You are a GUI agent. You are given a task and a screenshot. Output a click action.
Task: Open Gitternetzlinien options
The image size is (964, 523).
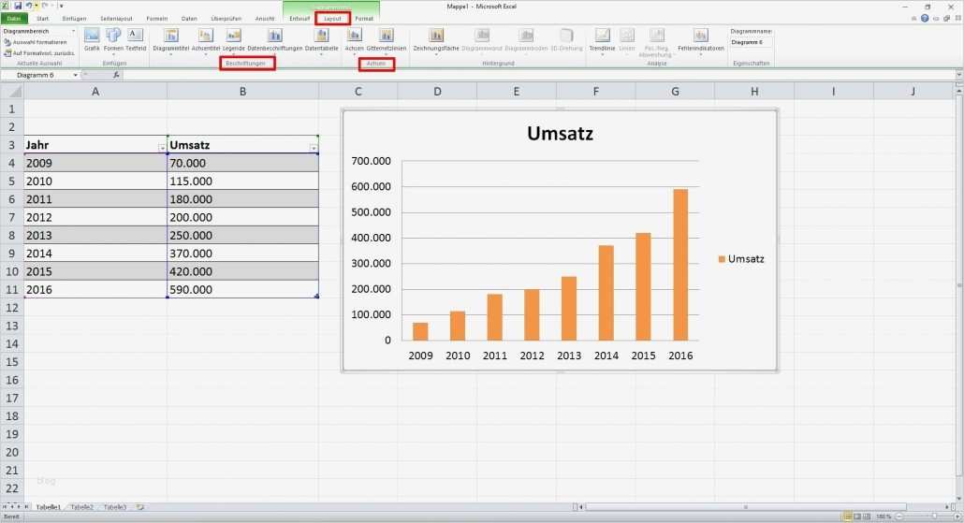(387, 40)
